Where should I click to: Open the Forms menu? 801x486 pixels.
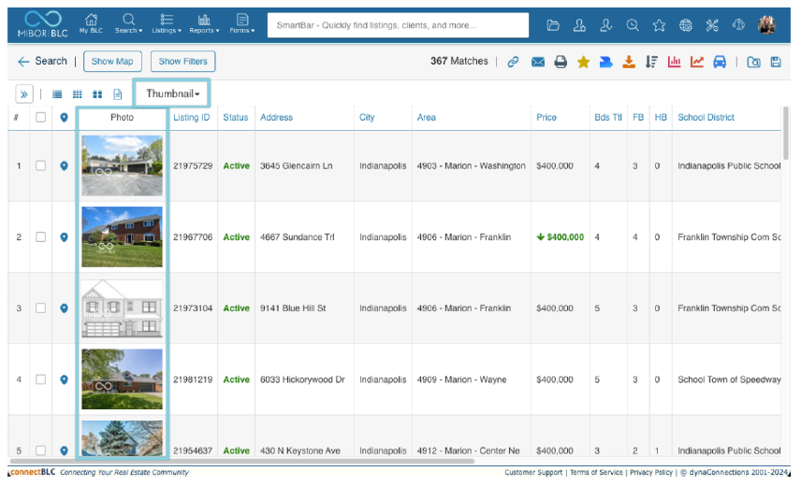(242, 24)
